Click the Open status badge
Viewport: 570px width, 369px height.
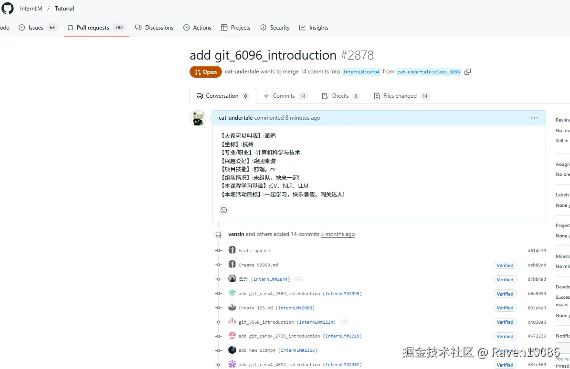pyautogui.click(x=206, y=72)
